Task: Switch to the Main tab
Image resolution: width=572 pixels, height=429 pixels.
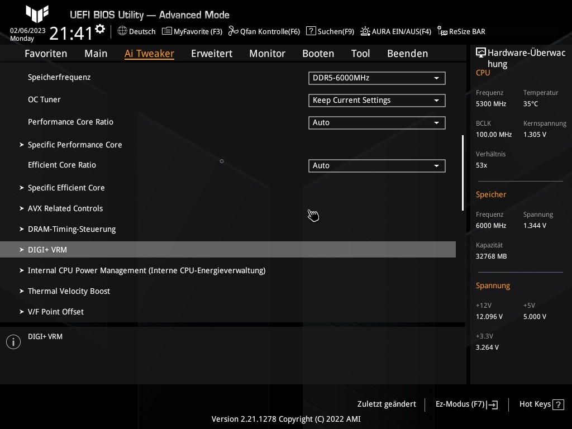Action: click(x=96, y=54)
